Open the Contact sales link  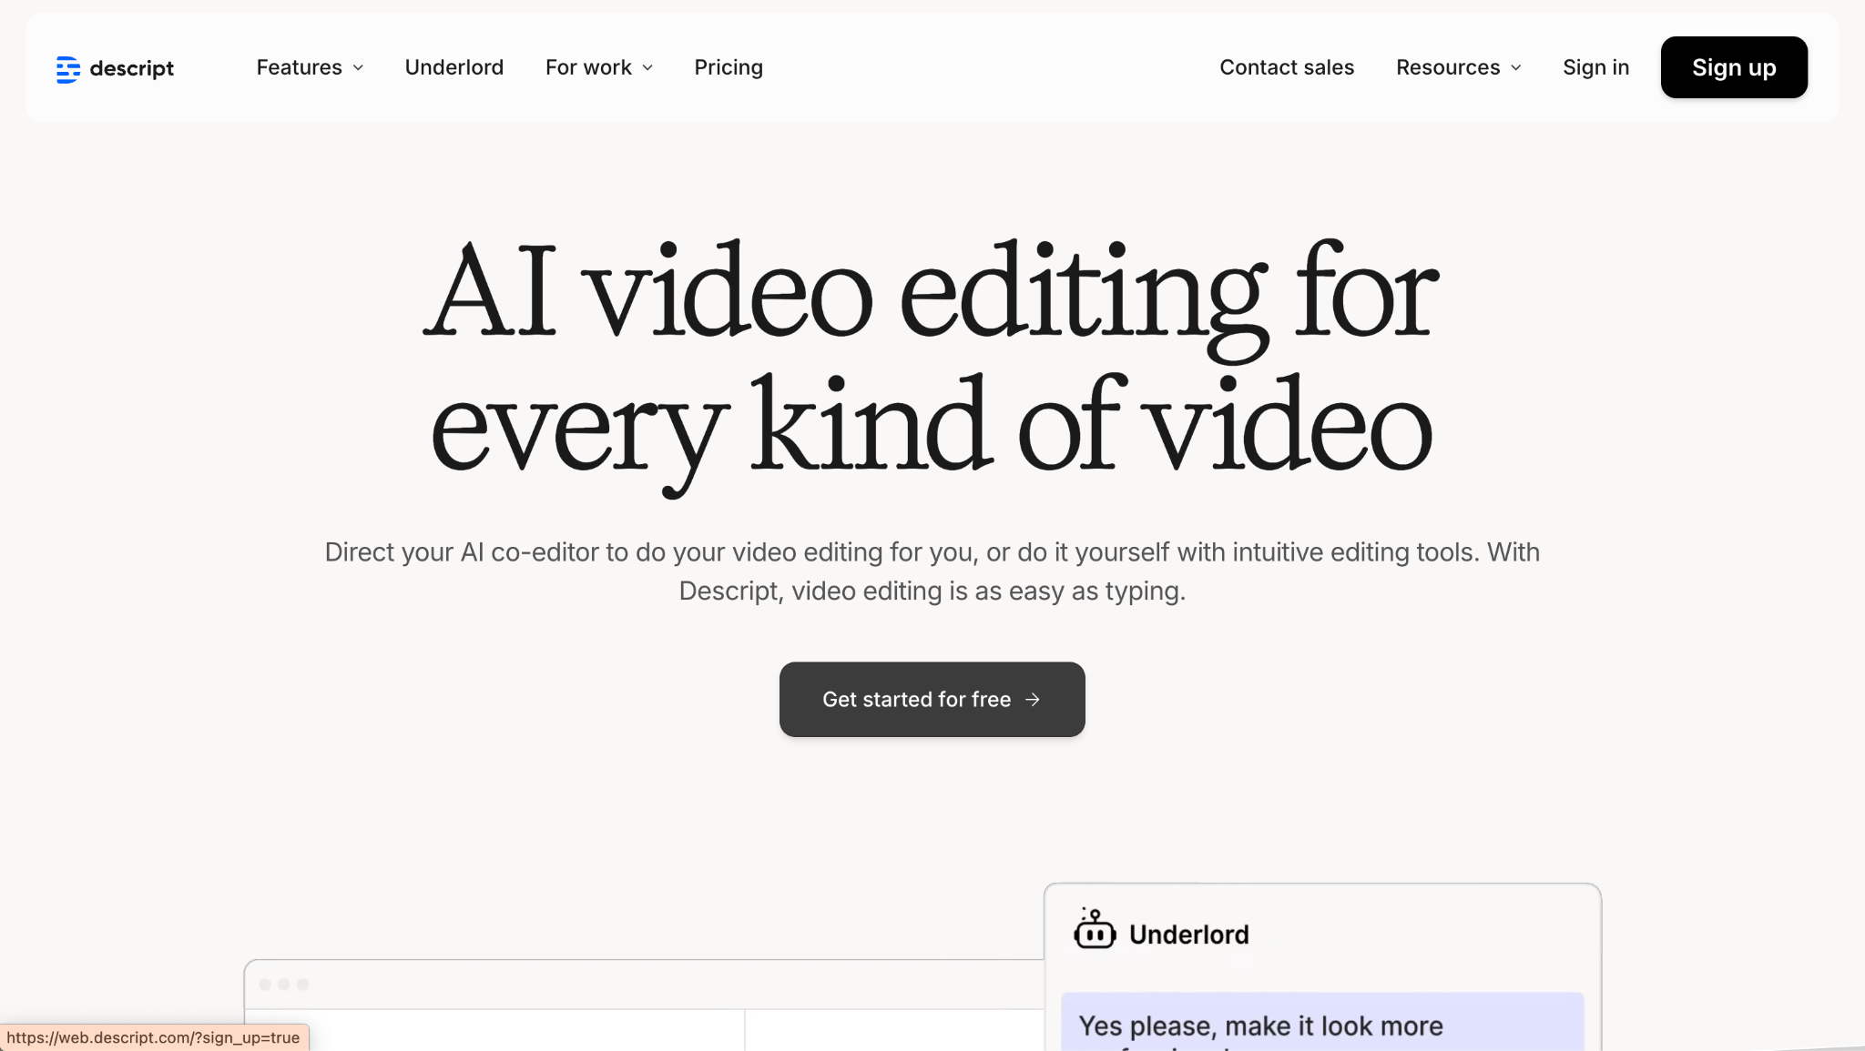1287,67
